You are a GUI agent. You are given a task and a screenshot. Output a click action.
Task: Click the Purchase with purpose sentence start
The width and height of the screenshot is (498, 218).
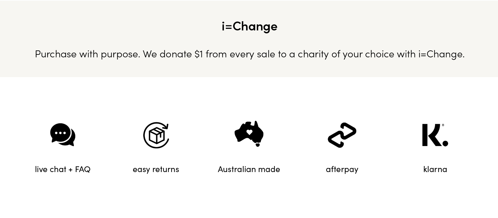(x=87, y=54)
